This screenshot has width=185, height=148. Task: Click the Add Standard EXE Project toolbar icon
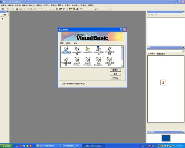pos(3,9)
